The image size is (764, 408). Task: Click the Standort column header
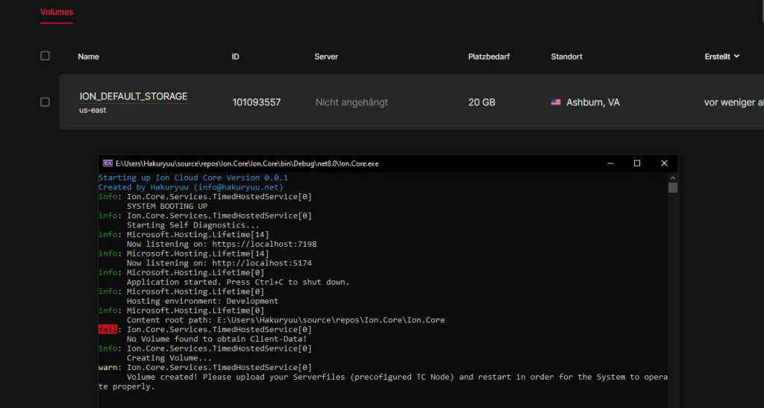(566, 57)
